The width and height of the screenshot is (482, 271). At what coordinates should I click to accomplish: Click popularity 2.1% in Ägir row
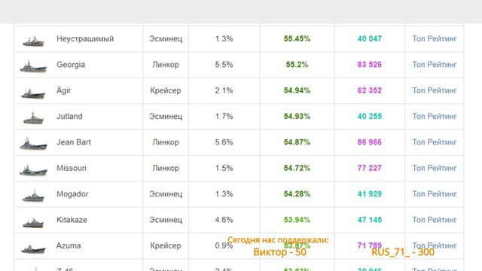click(224, 90)
